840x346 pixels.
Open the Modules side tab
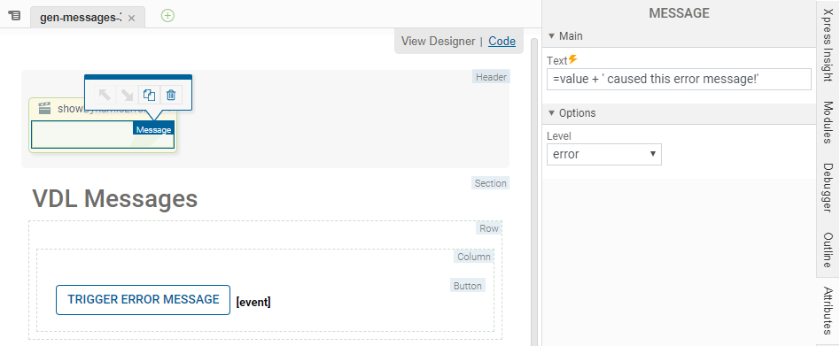828,122
